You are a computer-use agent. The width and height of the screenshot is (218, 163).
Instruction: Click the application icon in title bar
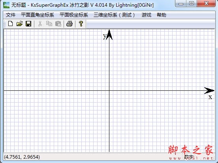point(6,5)
